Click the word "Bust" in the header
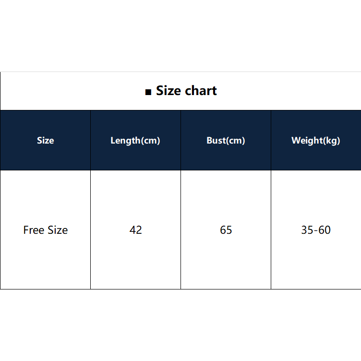Screen dimensions: 361x361 click(x=216, y=141)
